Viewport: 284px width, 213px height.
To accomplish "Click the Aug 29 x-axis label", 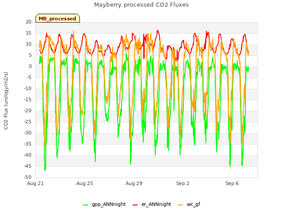I will (134, 183).
